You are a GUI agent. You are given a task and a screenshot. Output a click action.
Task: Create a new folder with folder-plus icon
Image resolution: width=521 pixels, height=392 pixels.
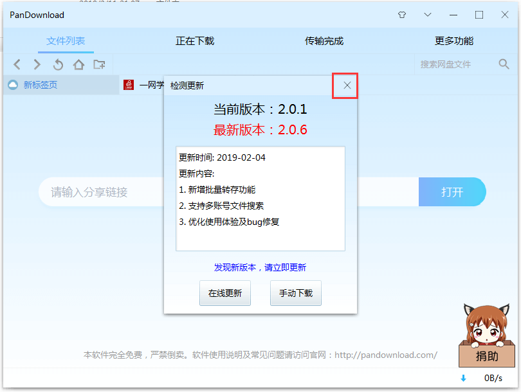tap(99, 64)
